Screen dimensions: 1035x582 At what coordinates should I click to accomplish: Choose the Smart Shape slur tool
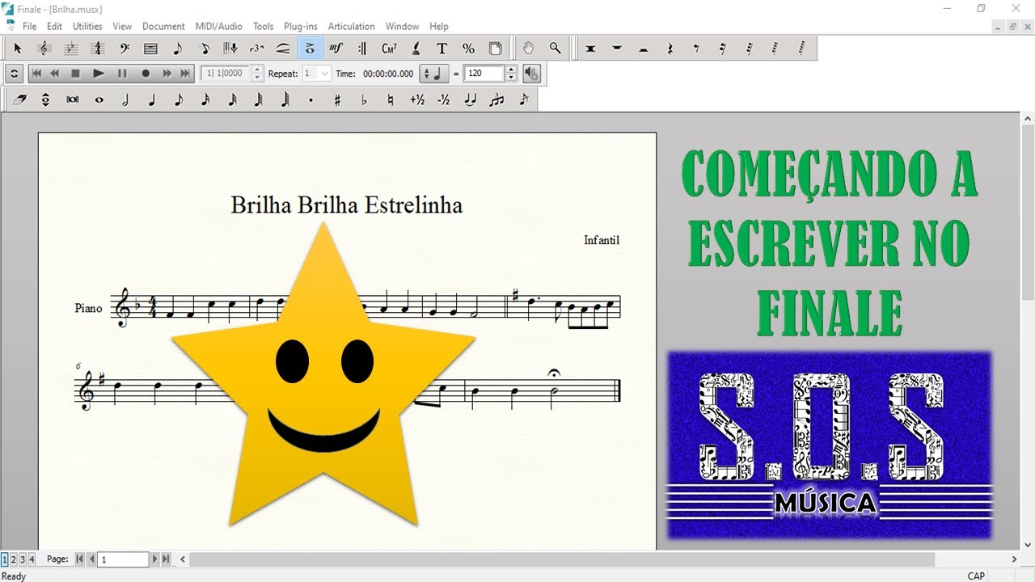pyautogui.click(x=283, y=48)
